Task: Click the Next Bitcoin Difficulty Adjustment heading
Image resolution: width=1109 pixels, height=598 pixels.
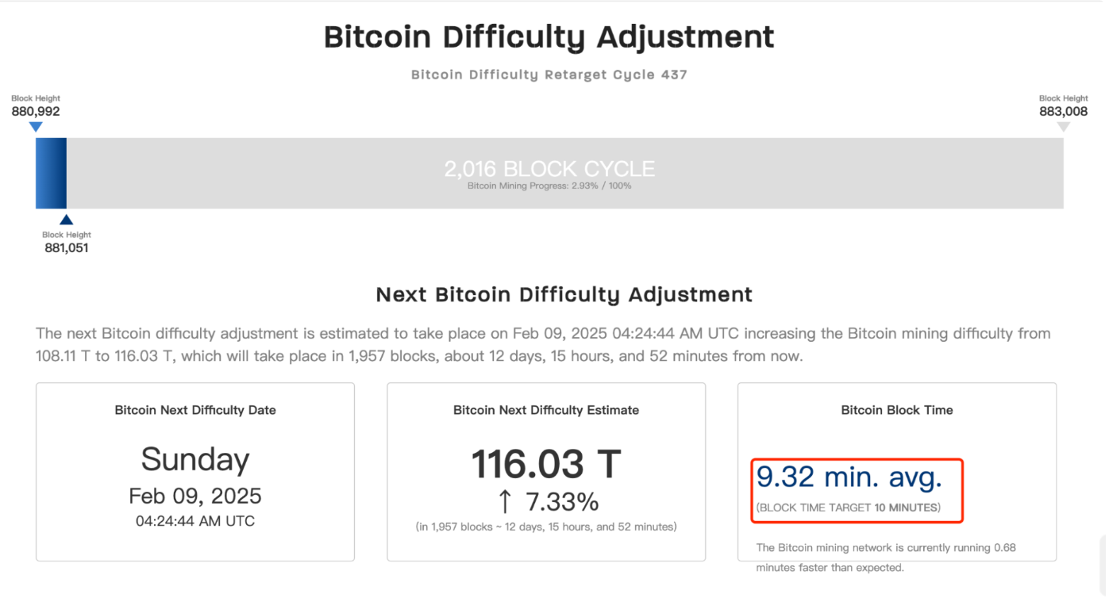Action: point(564,295)
